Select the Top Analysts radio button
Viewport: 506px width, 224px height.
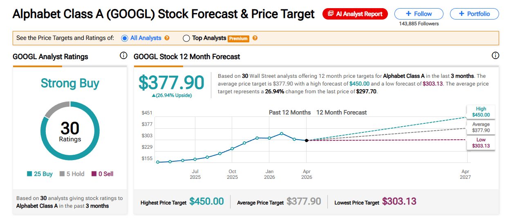tap(186, 38)
